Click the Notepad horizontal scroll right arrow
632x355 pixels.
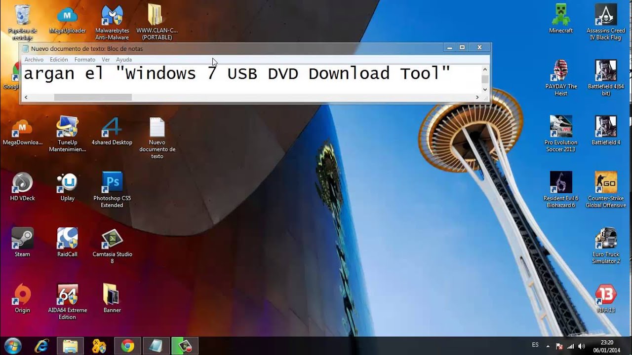point(477,98)
